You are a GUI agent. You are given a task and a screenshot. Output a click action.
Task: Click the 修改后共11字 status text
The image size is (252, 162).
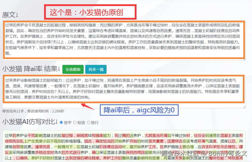coord(13,111)
